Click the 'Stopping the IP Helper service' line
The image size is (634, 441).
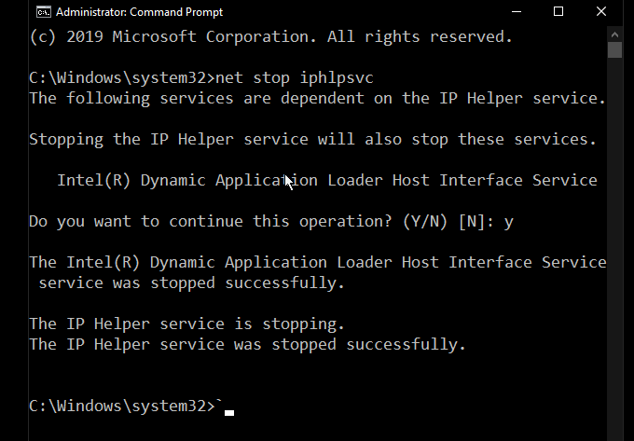point(312,139)
